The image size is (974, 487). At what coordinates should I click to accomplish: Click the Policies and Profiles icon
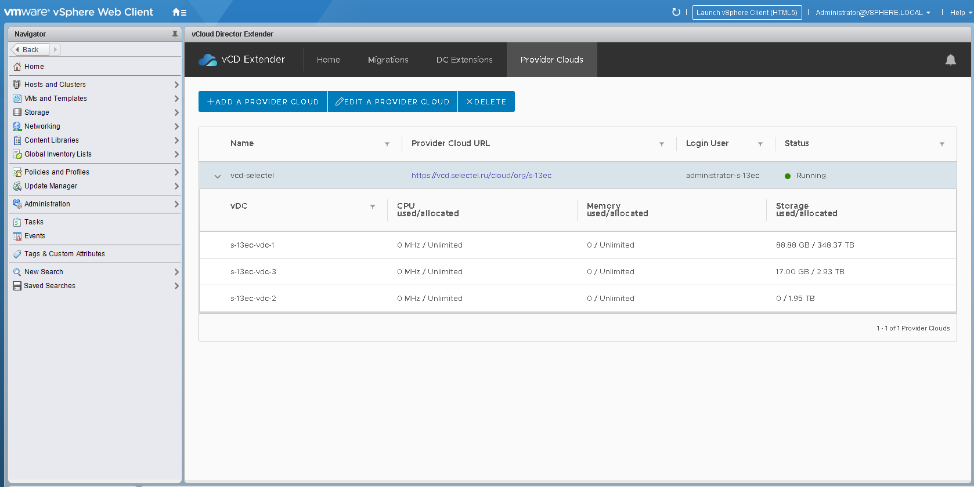pos(17,172)
